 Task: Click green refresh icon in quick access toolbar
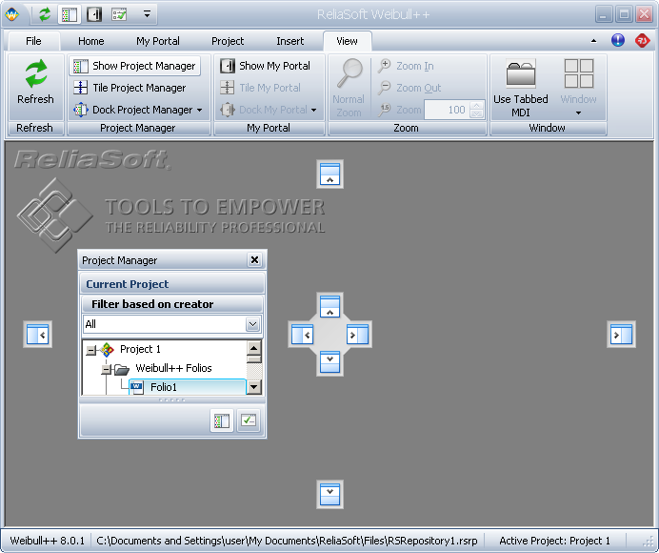45,14
